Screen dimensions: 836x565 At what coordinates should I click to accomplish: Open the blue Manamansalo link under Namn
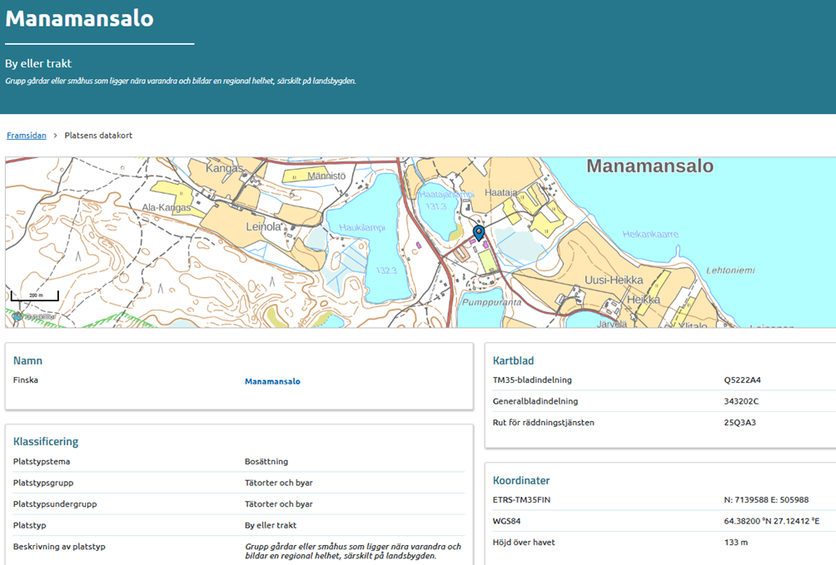tap(272, 381)
